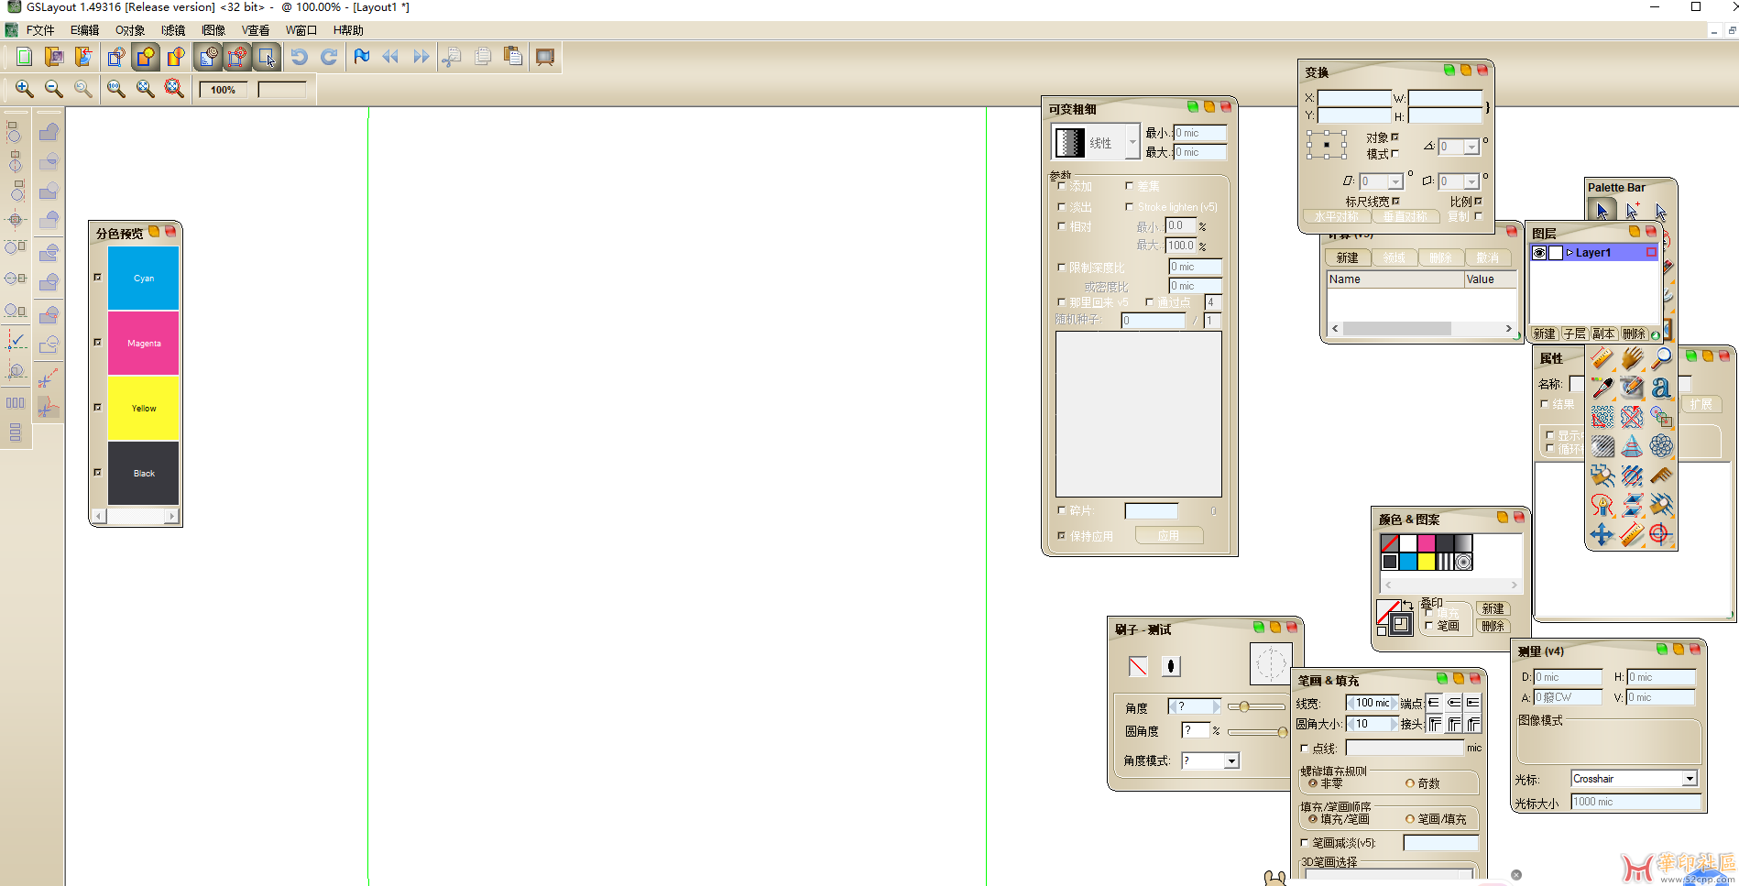Select the text 'a' tool in Palette Bar
Screen dimensions: 1739x886
[x=1661, y=388]
